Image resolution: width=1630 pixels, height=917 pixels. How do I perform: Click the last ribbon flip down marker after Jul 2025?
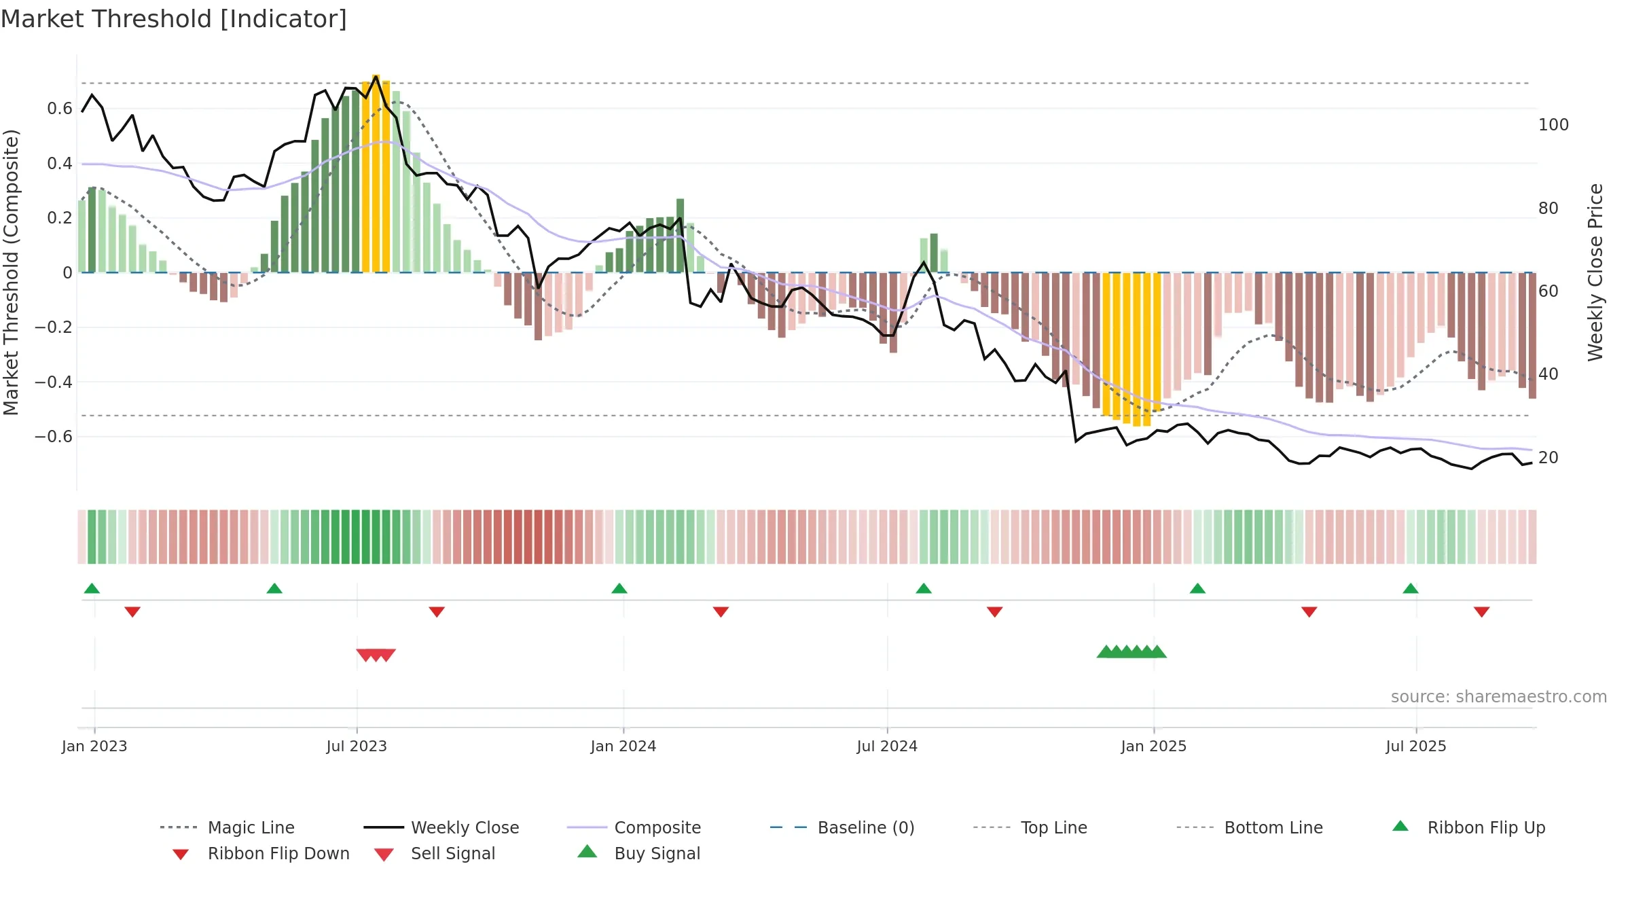(x=1482, y=612)
